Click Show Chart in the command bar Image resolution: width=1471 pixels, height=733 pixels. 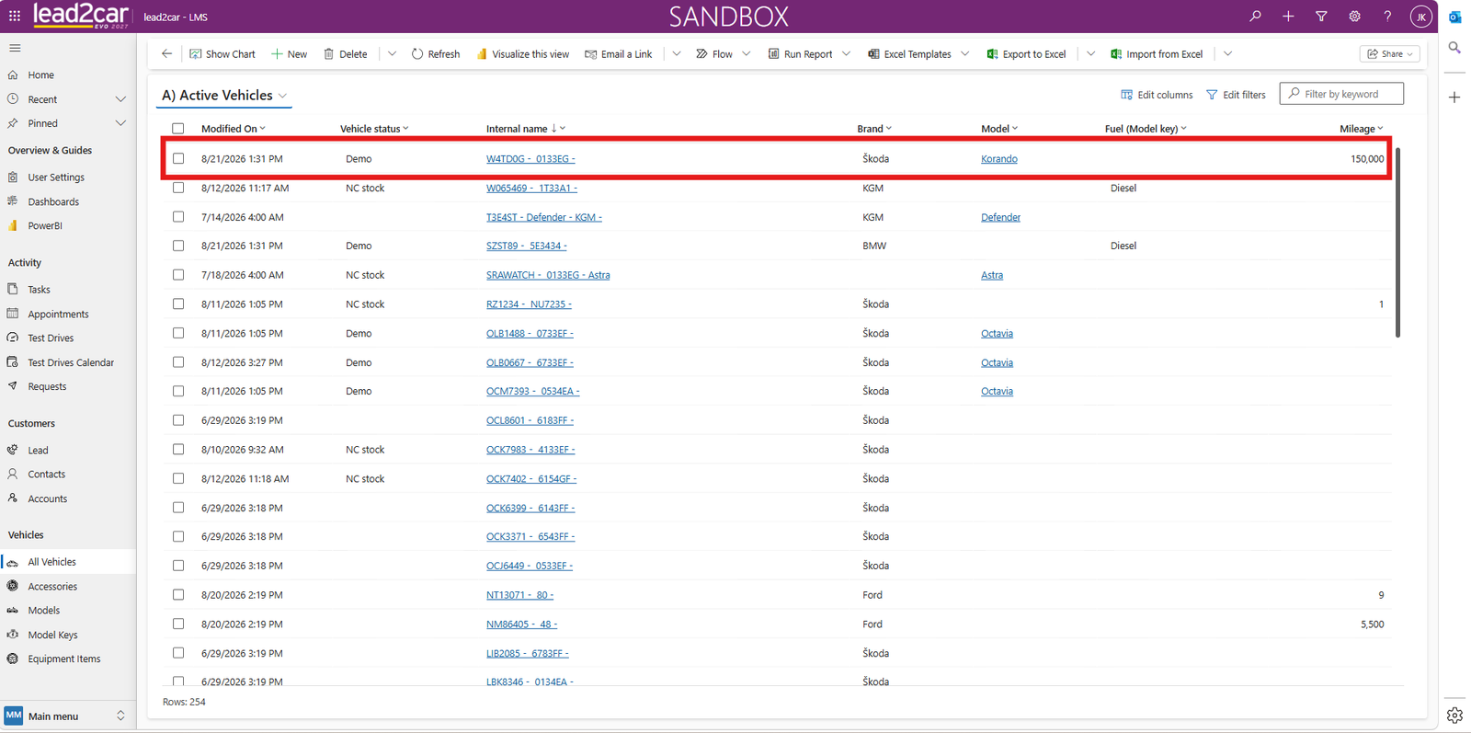tap(222, 54)
